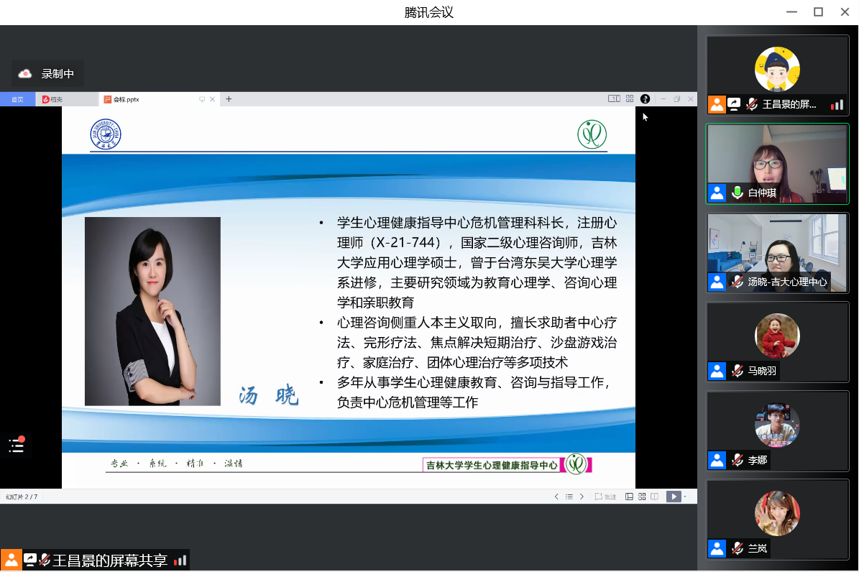Click muted microphone icon for 兰岚
Screen dimensions: 859x572
click(x=737, y=549)
